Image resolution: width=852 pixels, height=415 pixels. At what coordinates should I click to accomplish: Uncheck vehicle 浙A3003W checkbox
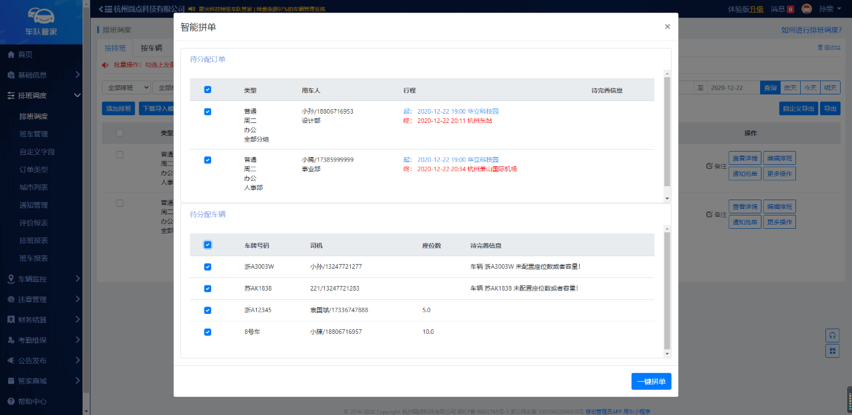208,267
